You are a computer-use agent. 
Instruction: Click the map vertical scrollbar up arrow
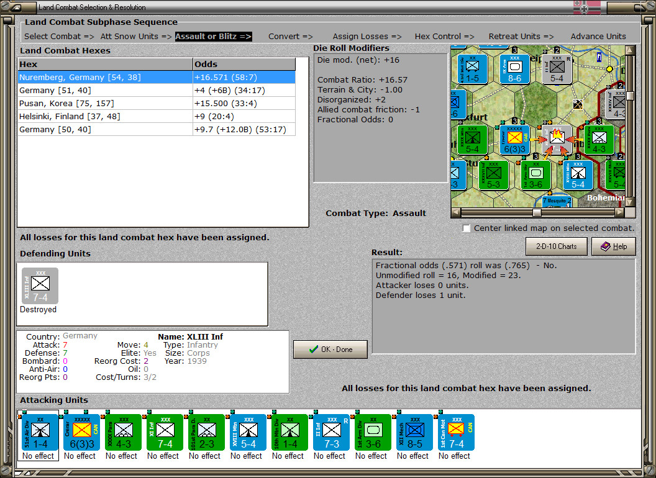[630, 50]
